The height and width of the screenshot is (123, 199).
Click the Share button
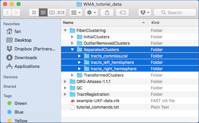(x=107, y=12)
